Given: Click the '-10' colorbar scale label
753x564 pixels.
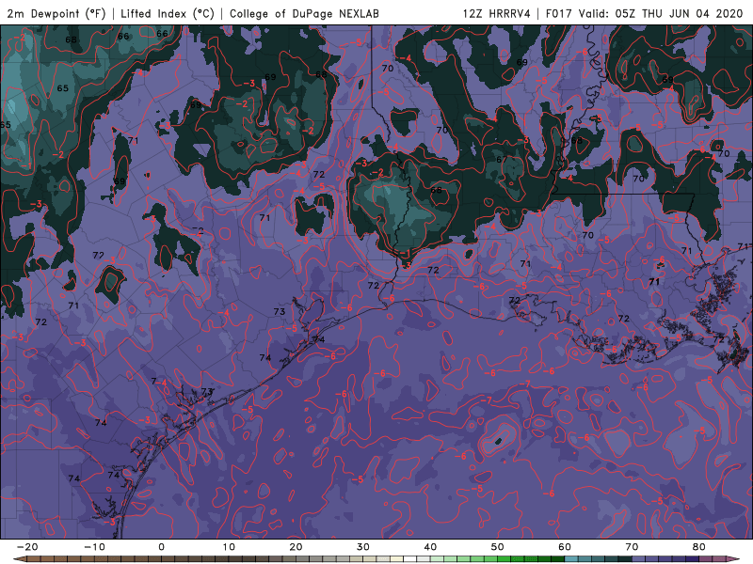Looking at the screenshot, I should (94, 547).
